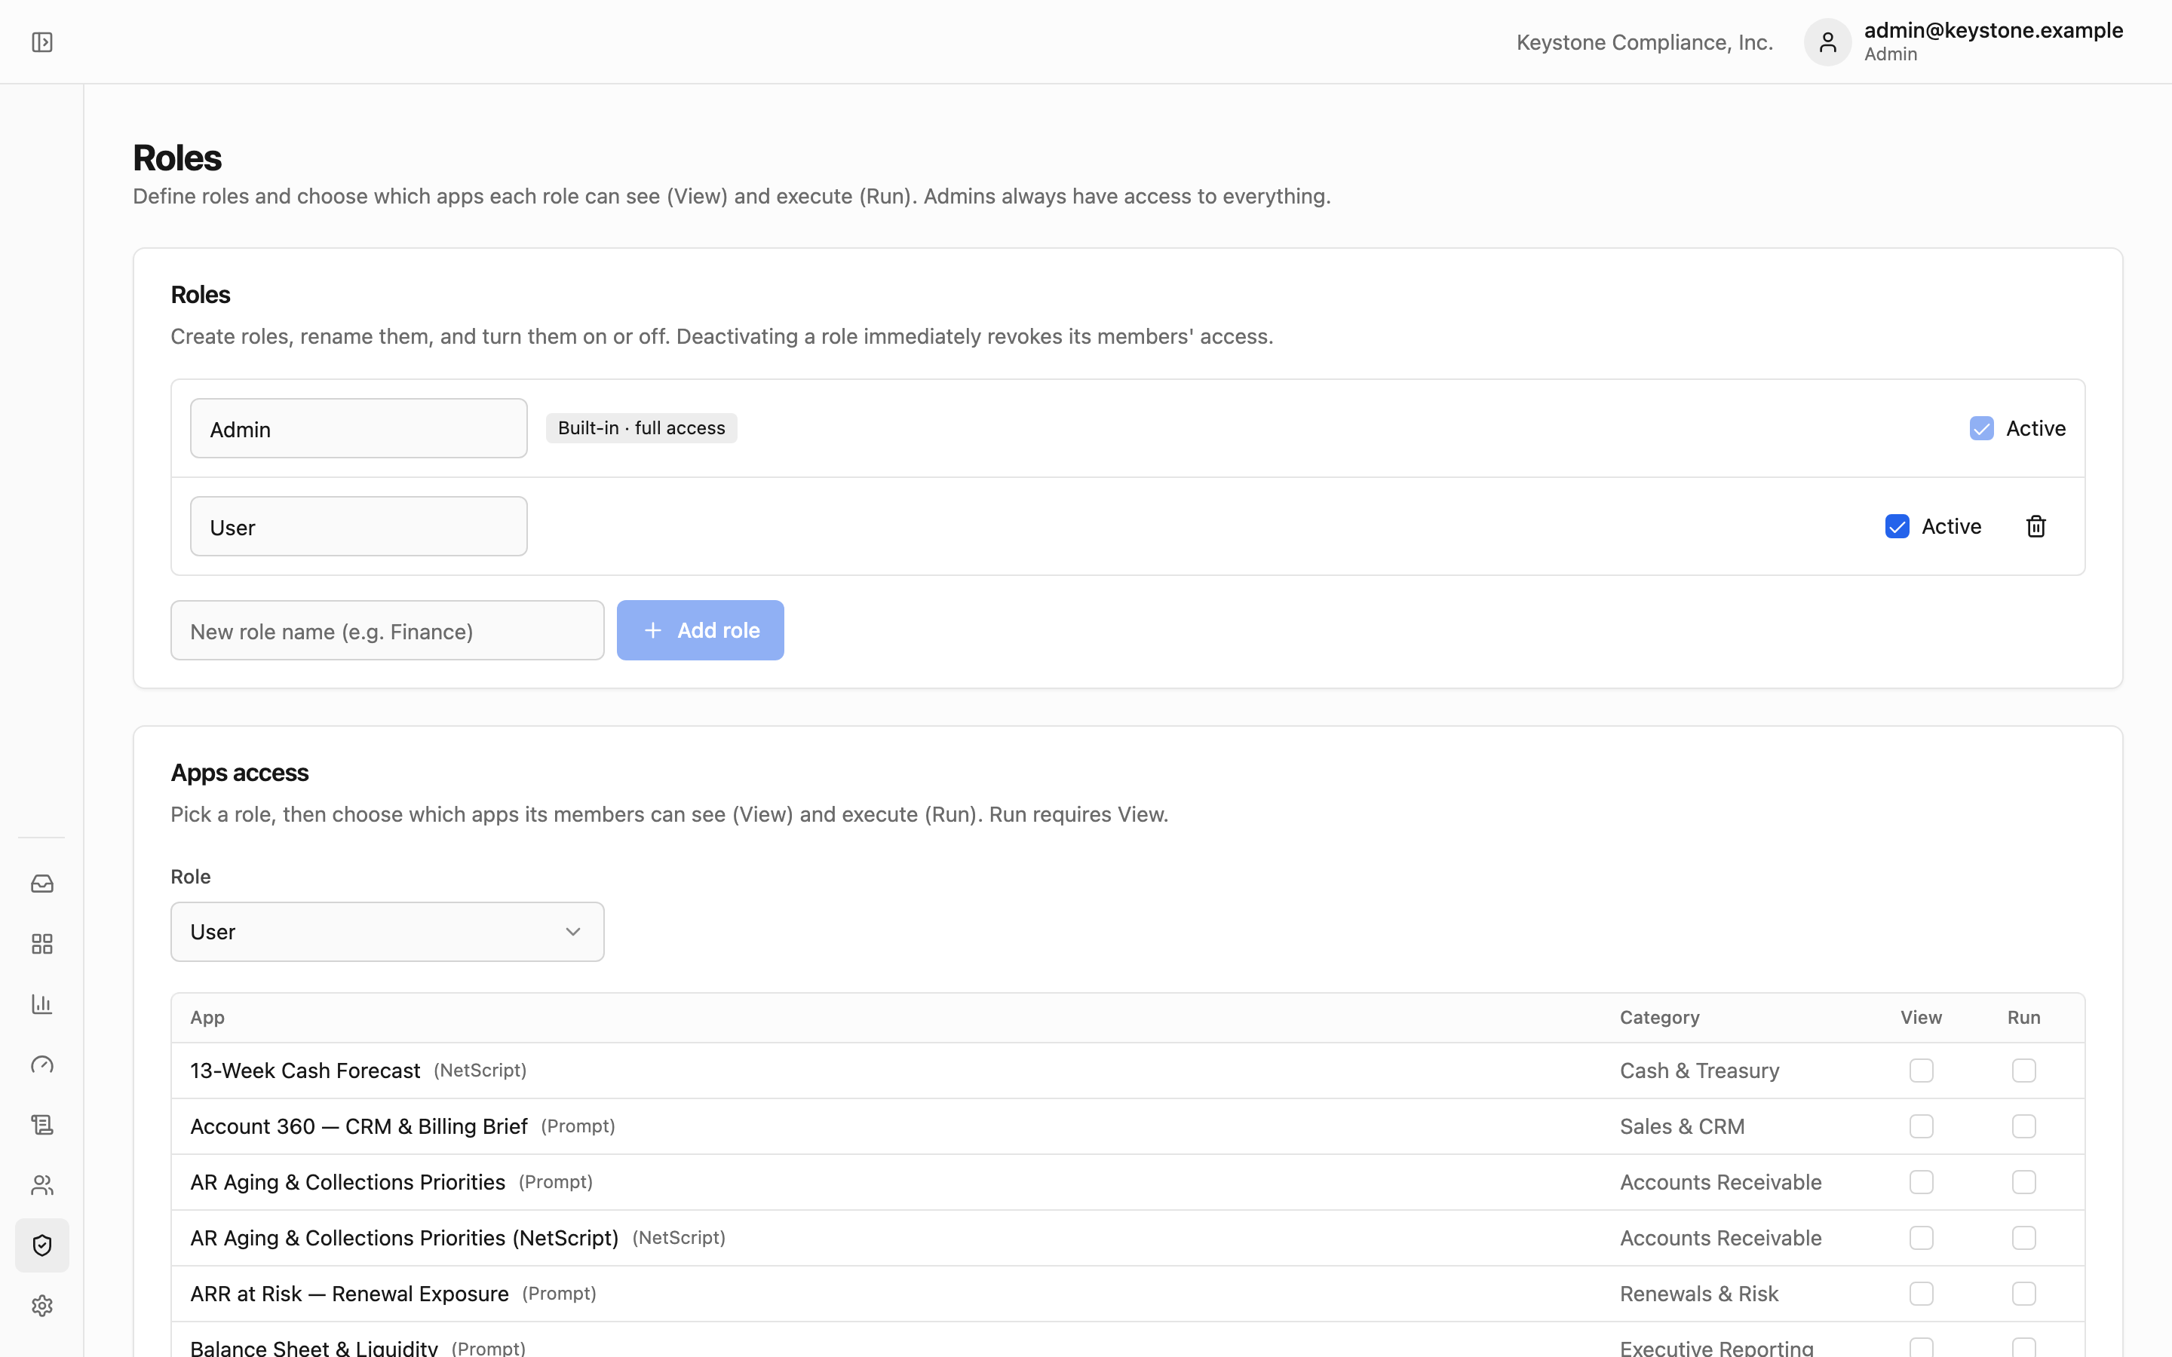Image resolution: width=2172 pixels, height=1357 pixels.
Task: Edit the Admin role name field
Action: coord(358,428)
